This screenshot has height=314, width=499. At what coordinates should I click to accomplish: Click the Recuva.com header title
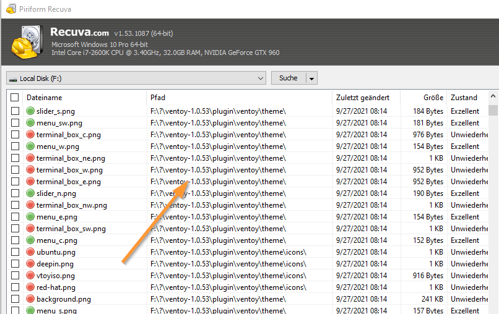coord(80,32)
